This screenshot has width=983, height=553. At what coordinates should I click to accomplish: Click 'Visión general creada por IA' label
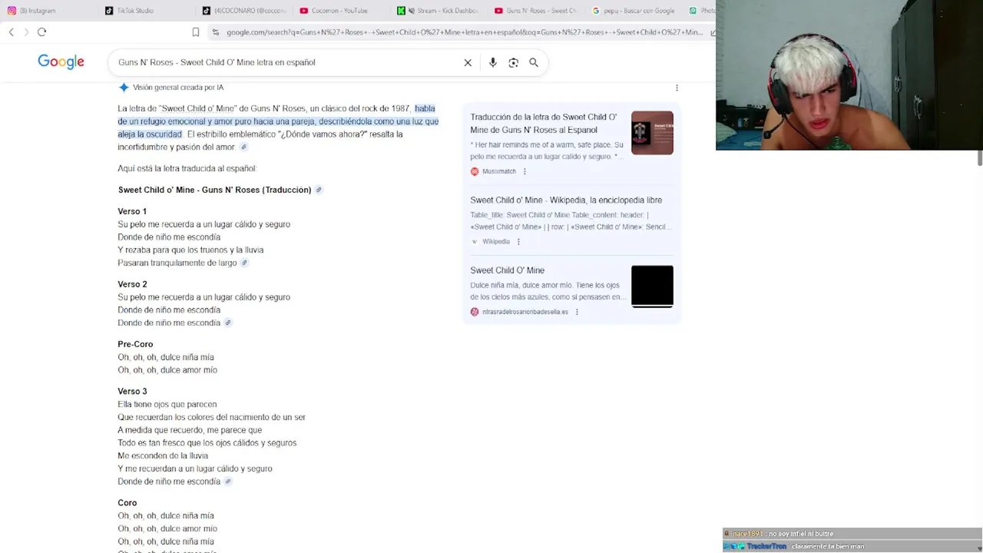(178, 88)
